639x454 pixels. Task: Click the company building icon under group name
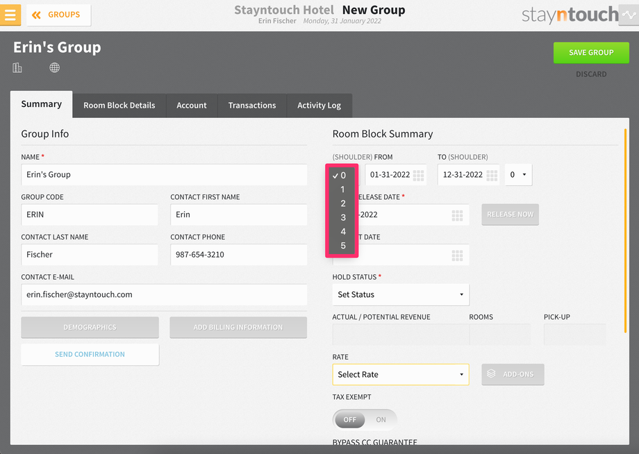tap(17, 67)
